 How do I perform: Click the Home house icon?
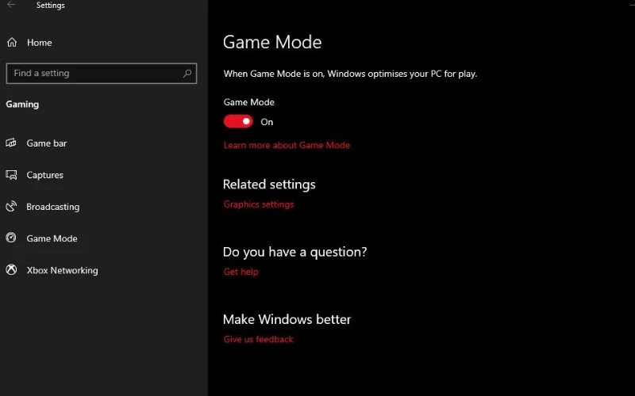[x=12, y=42]
